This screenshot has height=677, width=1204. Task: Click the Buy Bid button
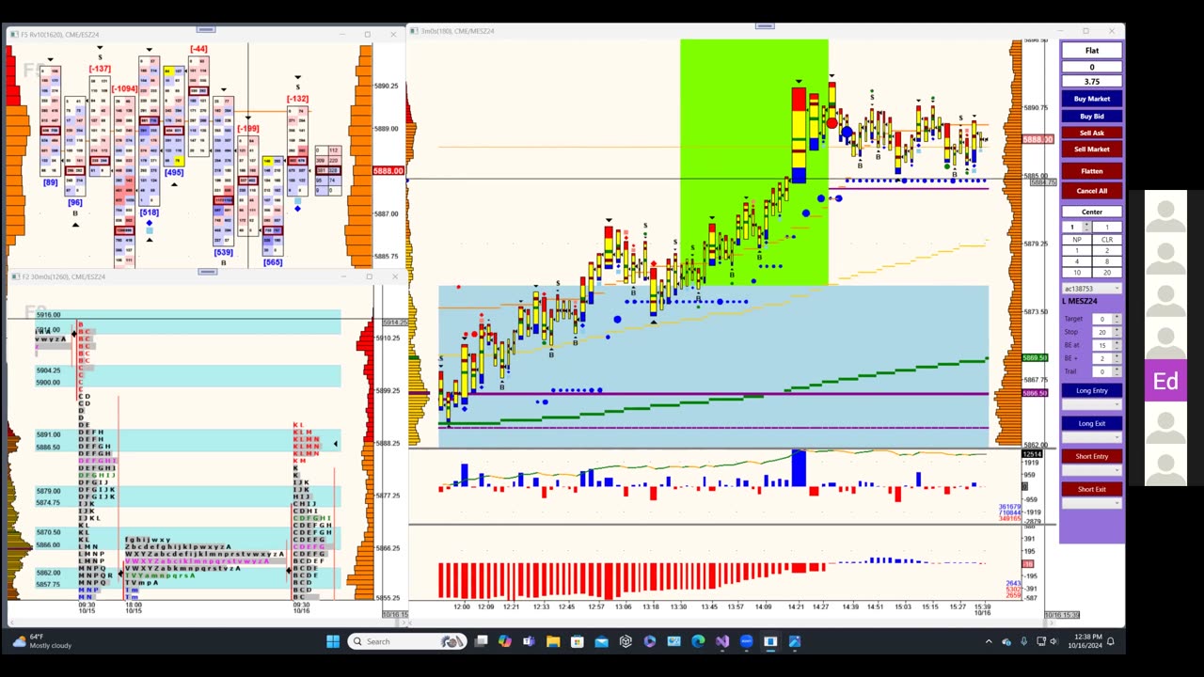click(x=1091, y=117)
